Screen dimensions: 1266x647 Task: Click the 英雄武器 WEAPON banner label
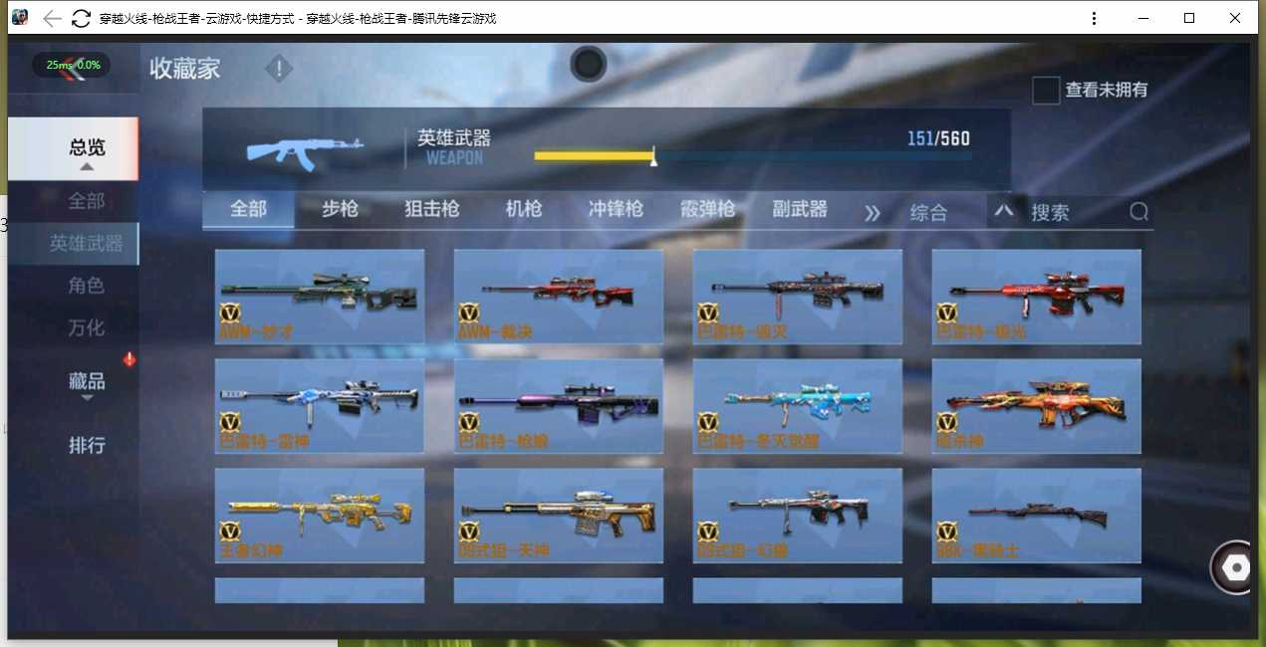[x=453, y=146]
